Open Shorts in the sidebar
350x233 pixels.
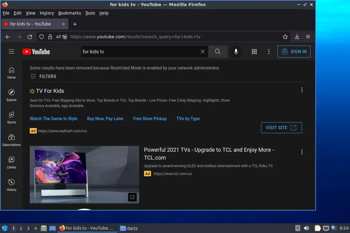coord(11,118)
